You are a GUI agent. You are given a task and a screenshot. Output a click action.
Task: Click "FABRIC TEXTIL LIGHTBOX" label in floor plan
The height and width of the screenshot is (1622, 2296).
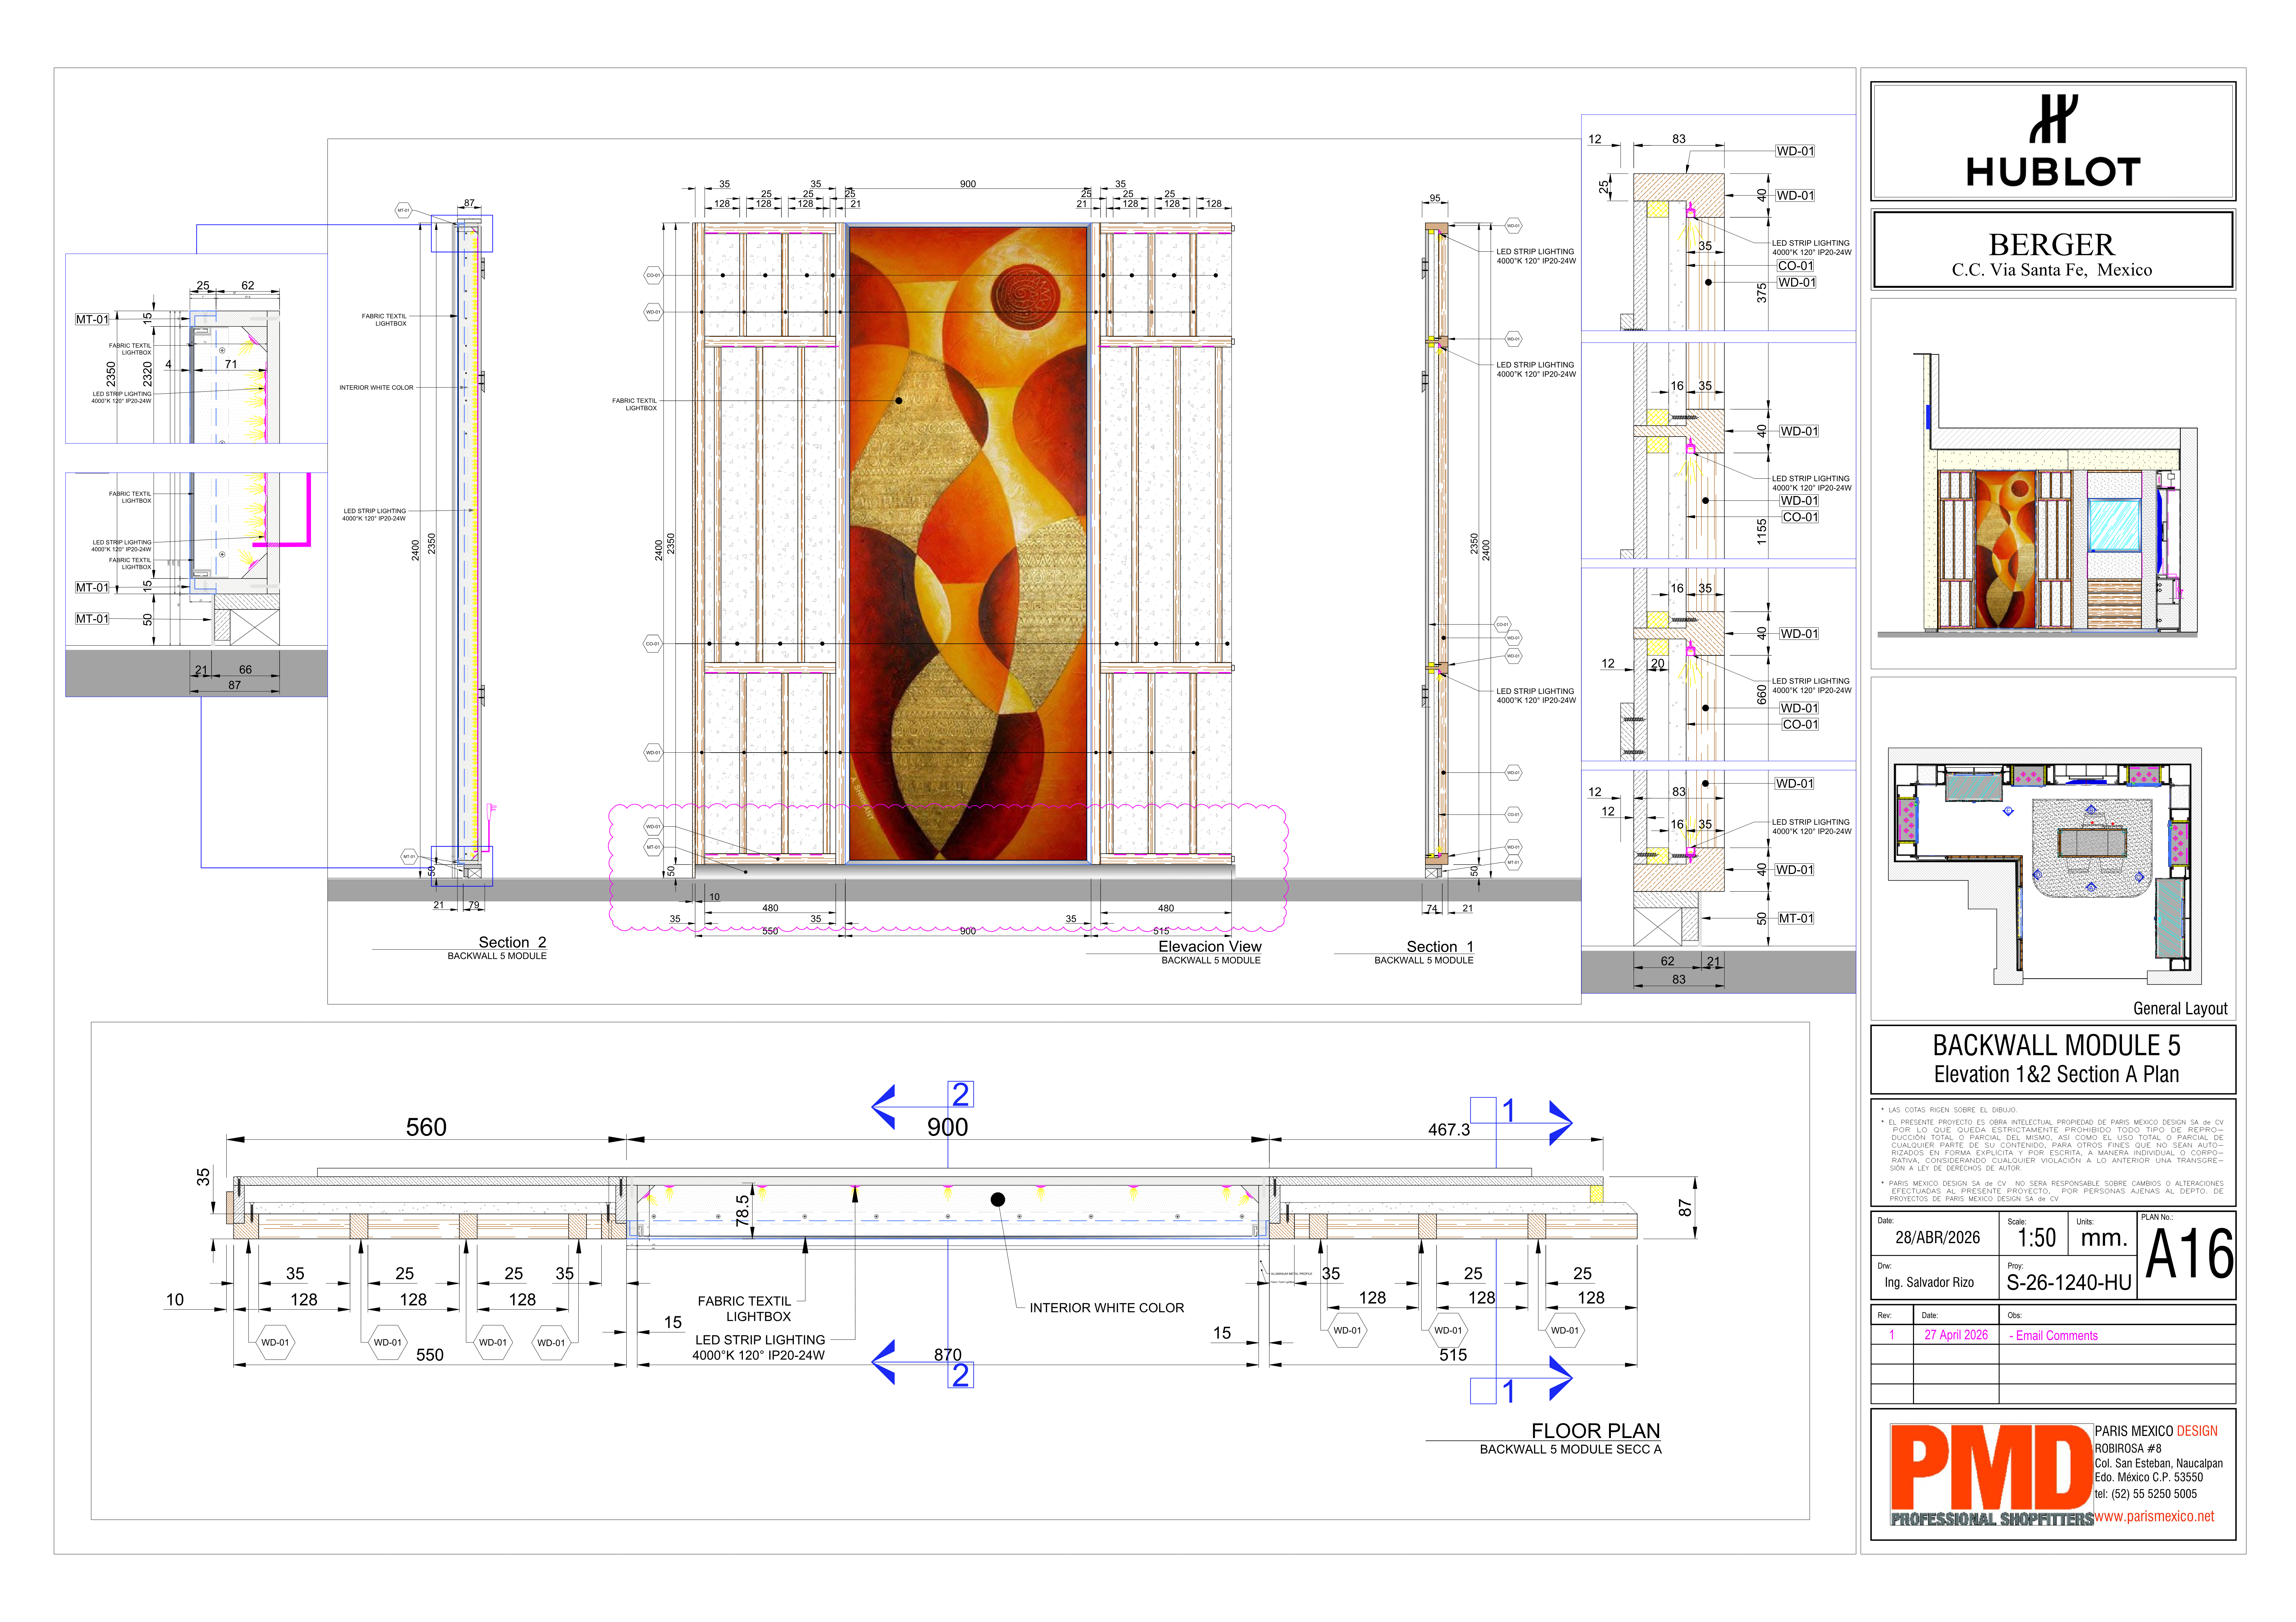(745, 1309)
